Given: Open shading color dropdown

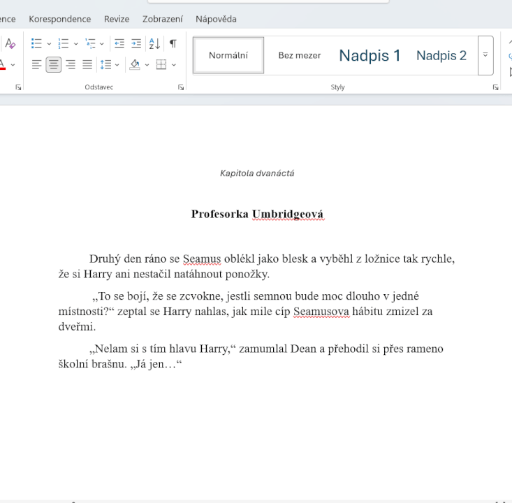Looking at the screenshot, I should 147,65.
